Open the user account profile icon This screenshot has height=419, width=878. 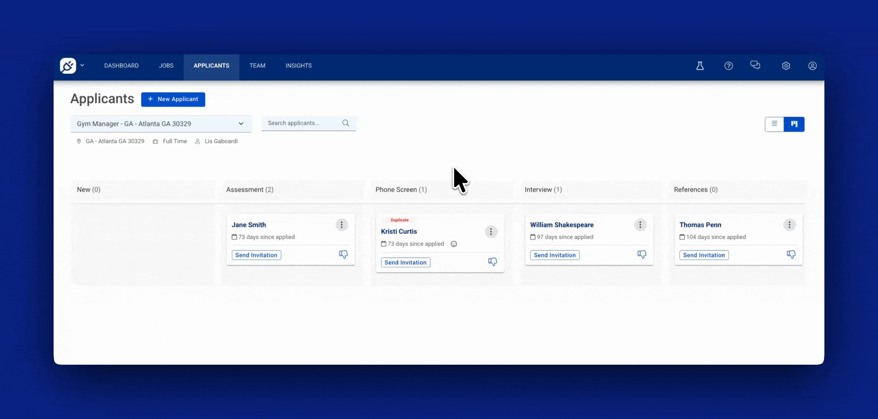point(812,66)
